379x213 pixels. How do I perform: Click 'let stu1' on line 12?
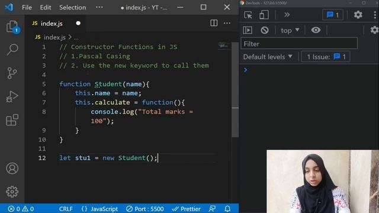[75, 158]
